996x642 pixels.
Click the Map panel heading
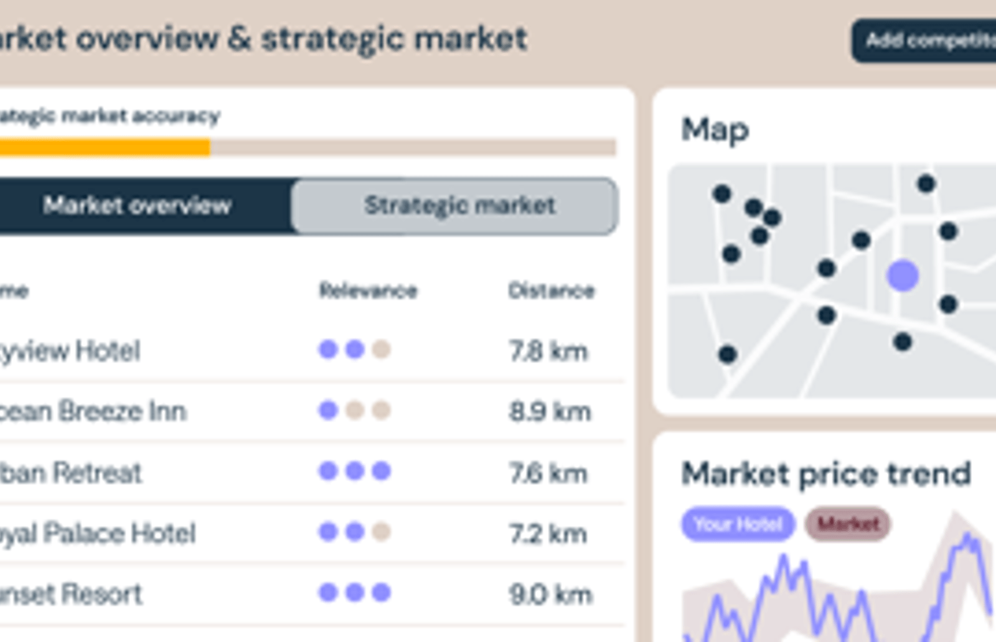click(715, 131)
